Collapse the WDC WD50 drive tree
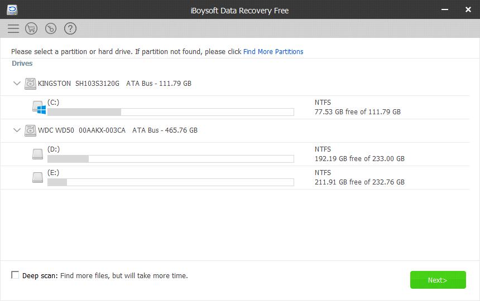The width and height of the screenshot is (480, 301). (17, 130)
